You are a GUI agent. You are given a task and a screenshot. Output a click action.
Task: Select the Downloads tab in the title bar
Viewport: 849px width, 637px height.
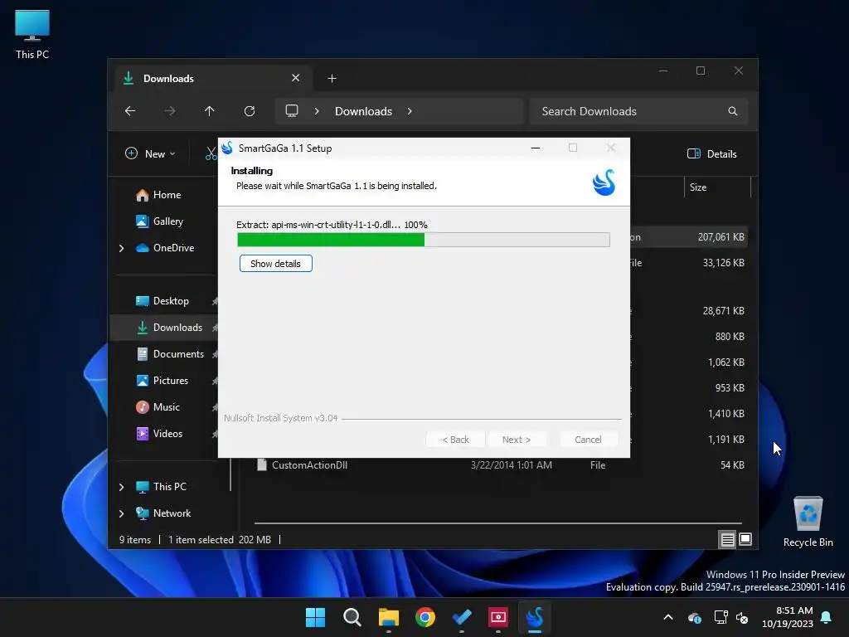pos(213,78)
